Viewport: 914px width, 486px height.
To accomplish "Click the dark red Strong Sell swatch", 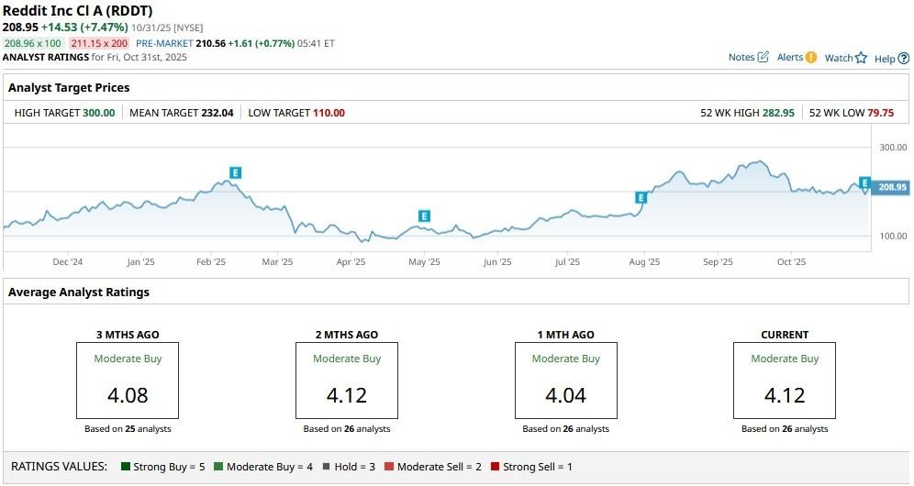I will tap(495, 466).
